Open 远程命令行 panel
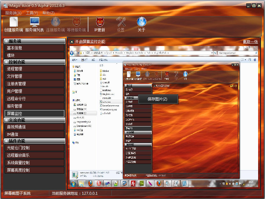265x199 pixels. point(34,99)
